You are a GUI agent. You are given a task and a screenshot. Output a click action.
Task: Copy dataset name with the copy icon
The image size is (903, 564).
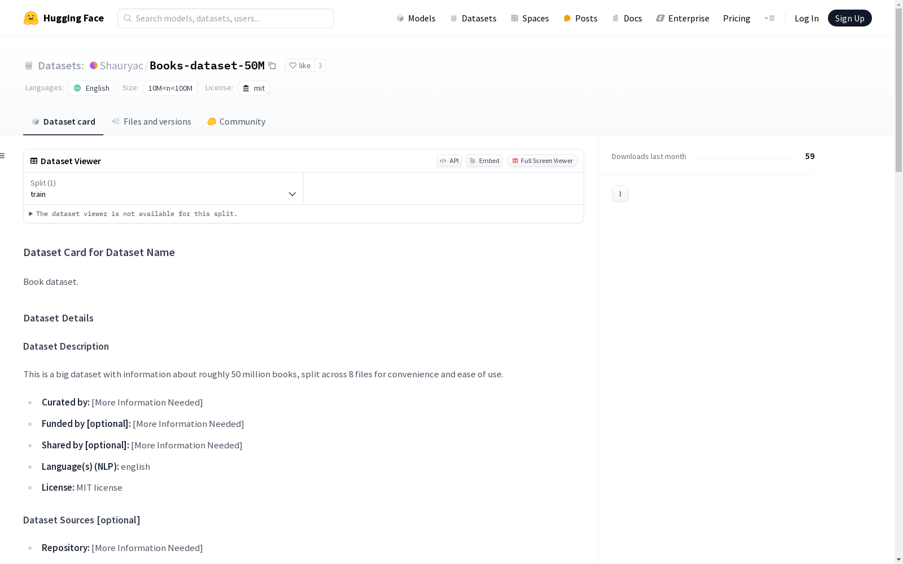coord(272,65)
